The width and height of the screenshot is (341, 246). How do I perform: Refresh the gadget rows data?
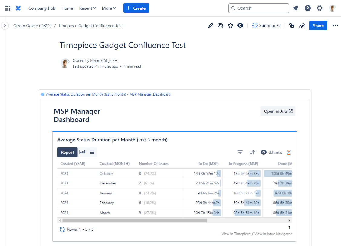62,229
